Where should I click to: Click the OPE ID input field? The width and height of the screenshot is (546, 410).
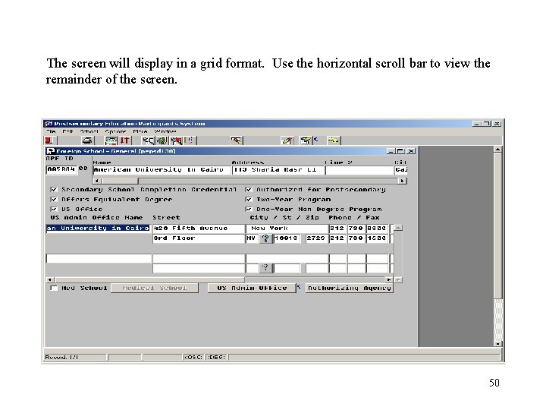point(61,170)
